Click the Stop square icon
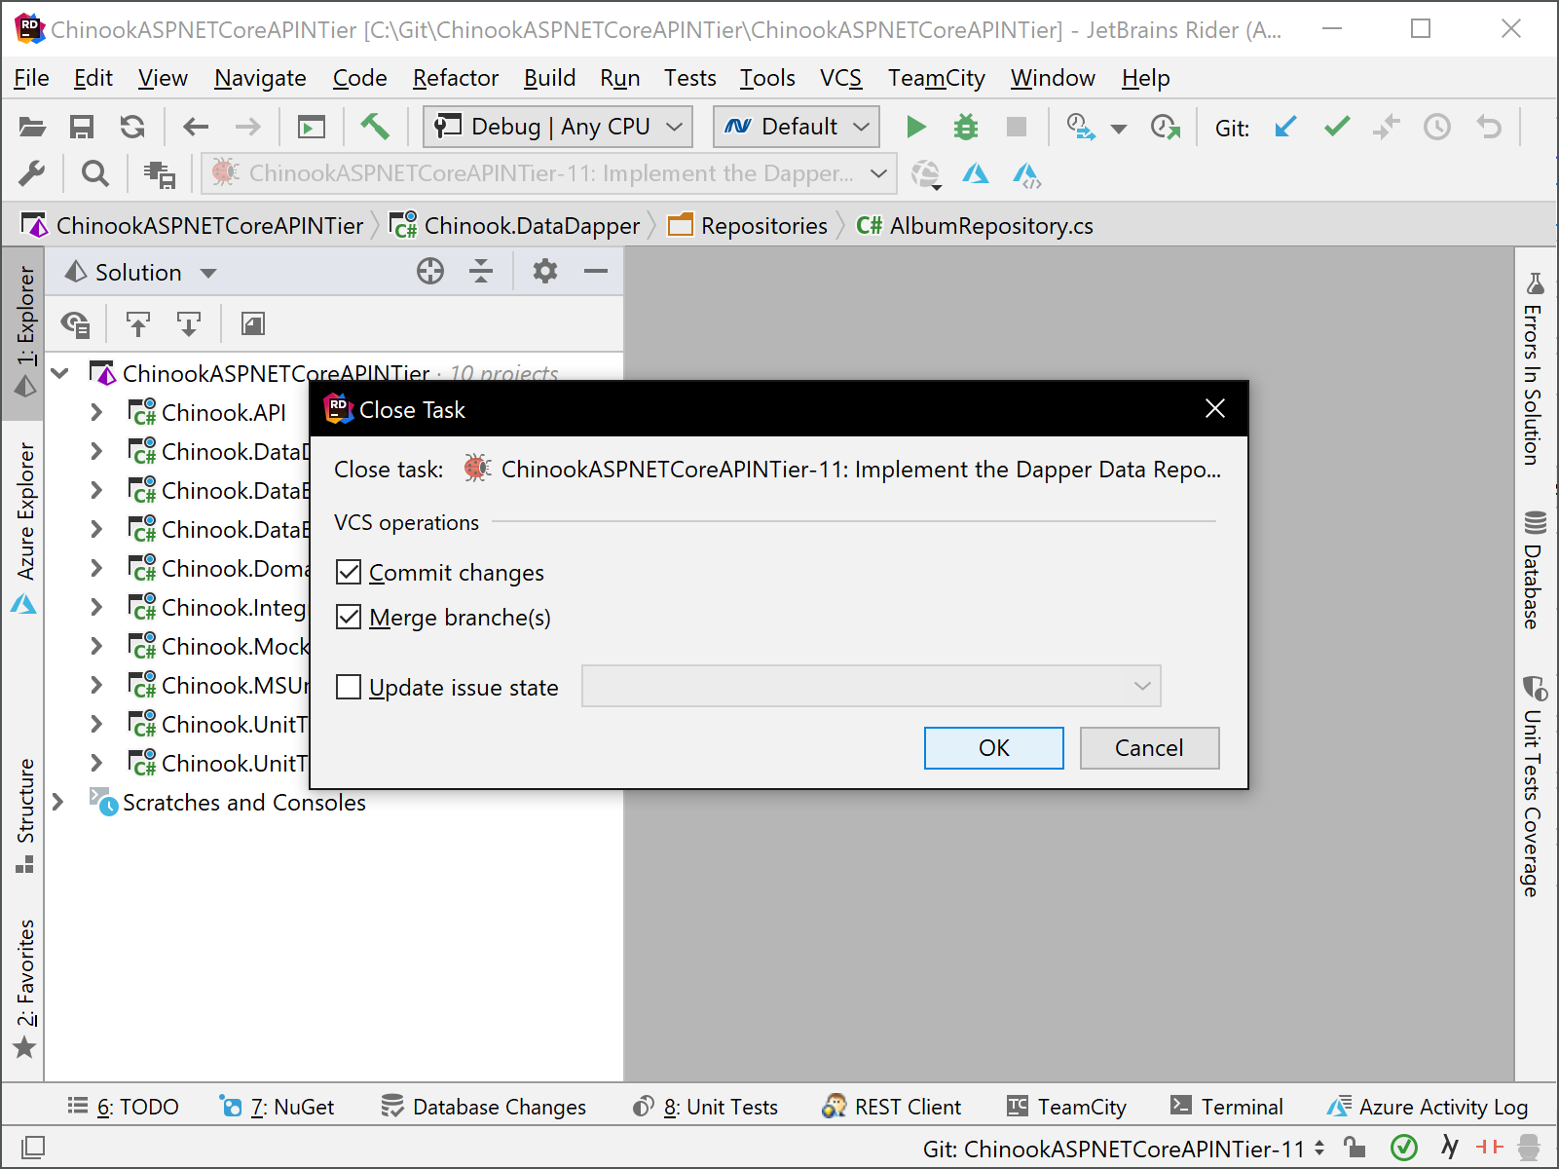 tap(1017, 127)
